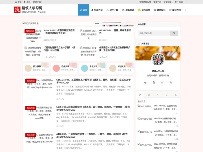Click the red 筑 site logo
Viewport: 203px width, 152px height.
pos(17,10)
